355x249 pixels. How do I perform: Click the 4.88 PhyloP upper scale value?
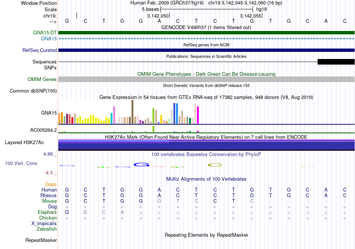pyautogui.click(x=48, y=154)
